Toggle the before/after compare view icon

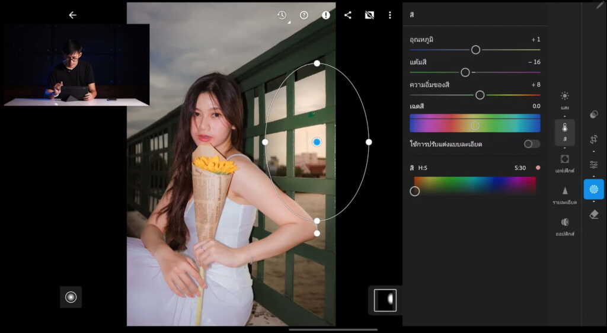tap(369, 15)
